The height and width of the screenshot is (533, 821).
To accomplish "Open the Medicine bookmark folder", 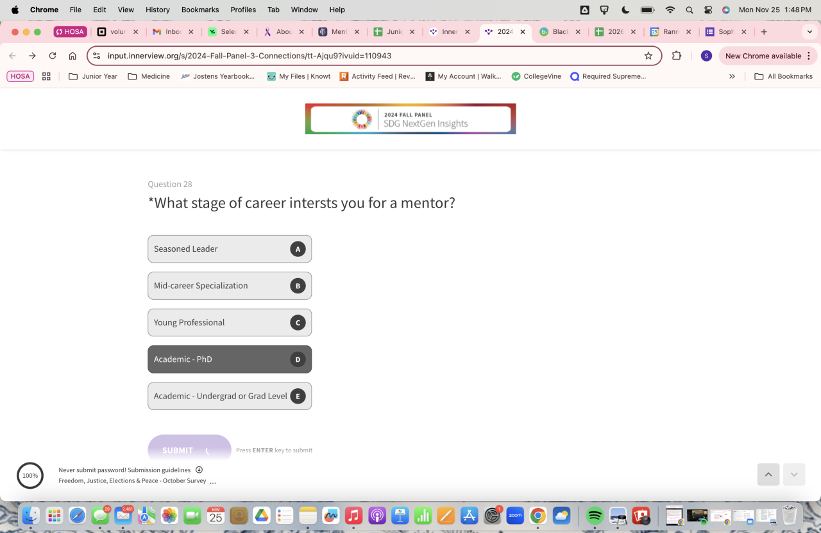I will (149, 76).
